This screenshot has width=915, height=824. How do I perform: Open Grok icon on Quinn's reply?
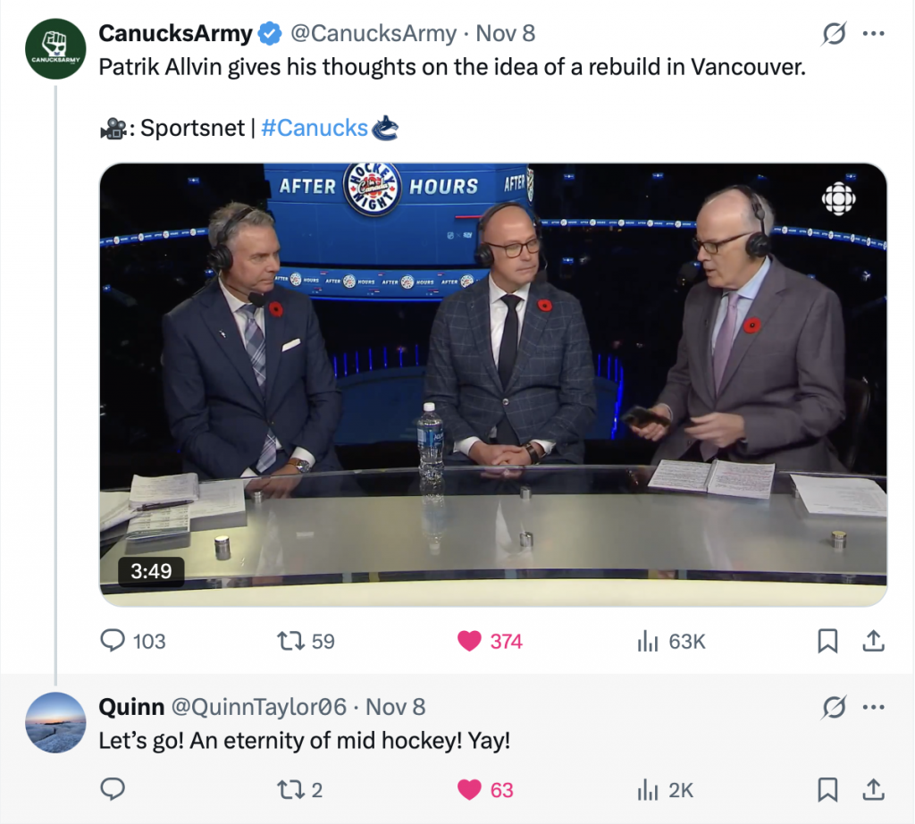coord(834,708)
